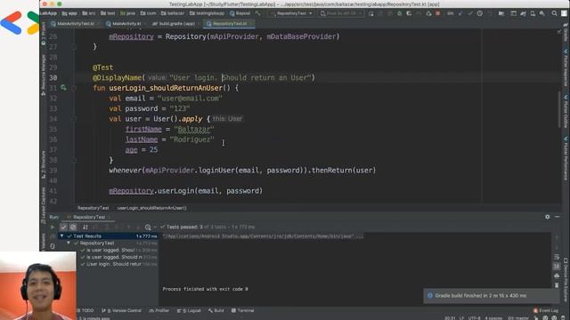Screen dimensions: 570x320
Task: Click the 'test' breadcrumb folder
Action: 108,13
